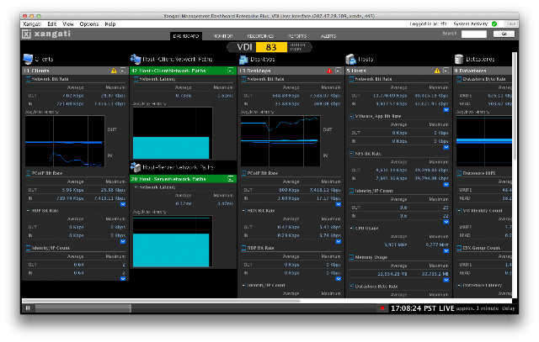Toggle Hosts Memory Usage section

[x=351, y=257]
